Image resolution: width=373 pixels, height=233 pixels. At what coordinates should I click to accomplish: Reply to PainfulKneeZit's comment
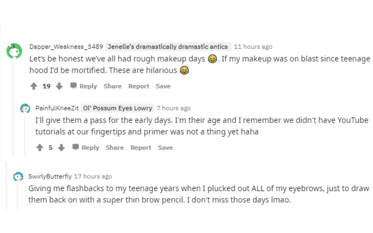(86, 148)
